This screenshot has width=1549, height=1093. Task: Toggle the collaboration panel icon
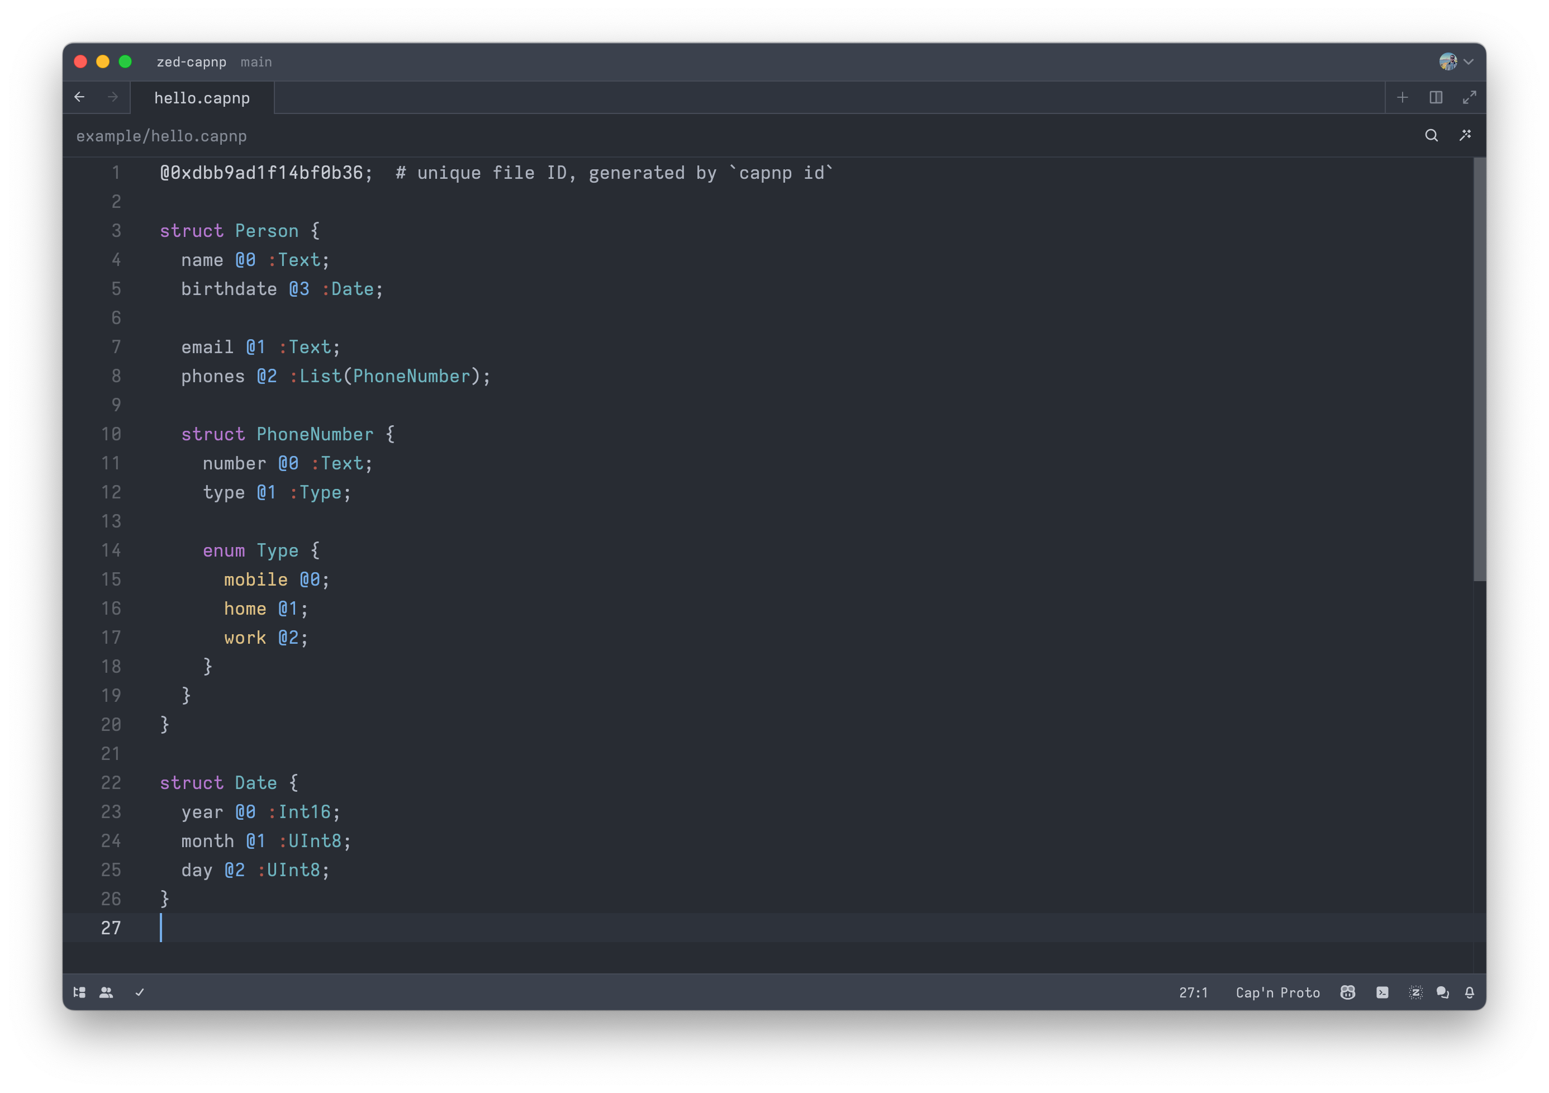coord(106,992)
